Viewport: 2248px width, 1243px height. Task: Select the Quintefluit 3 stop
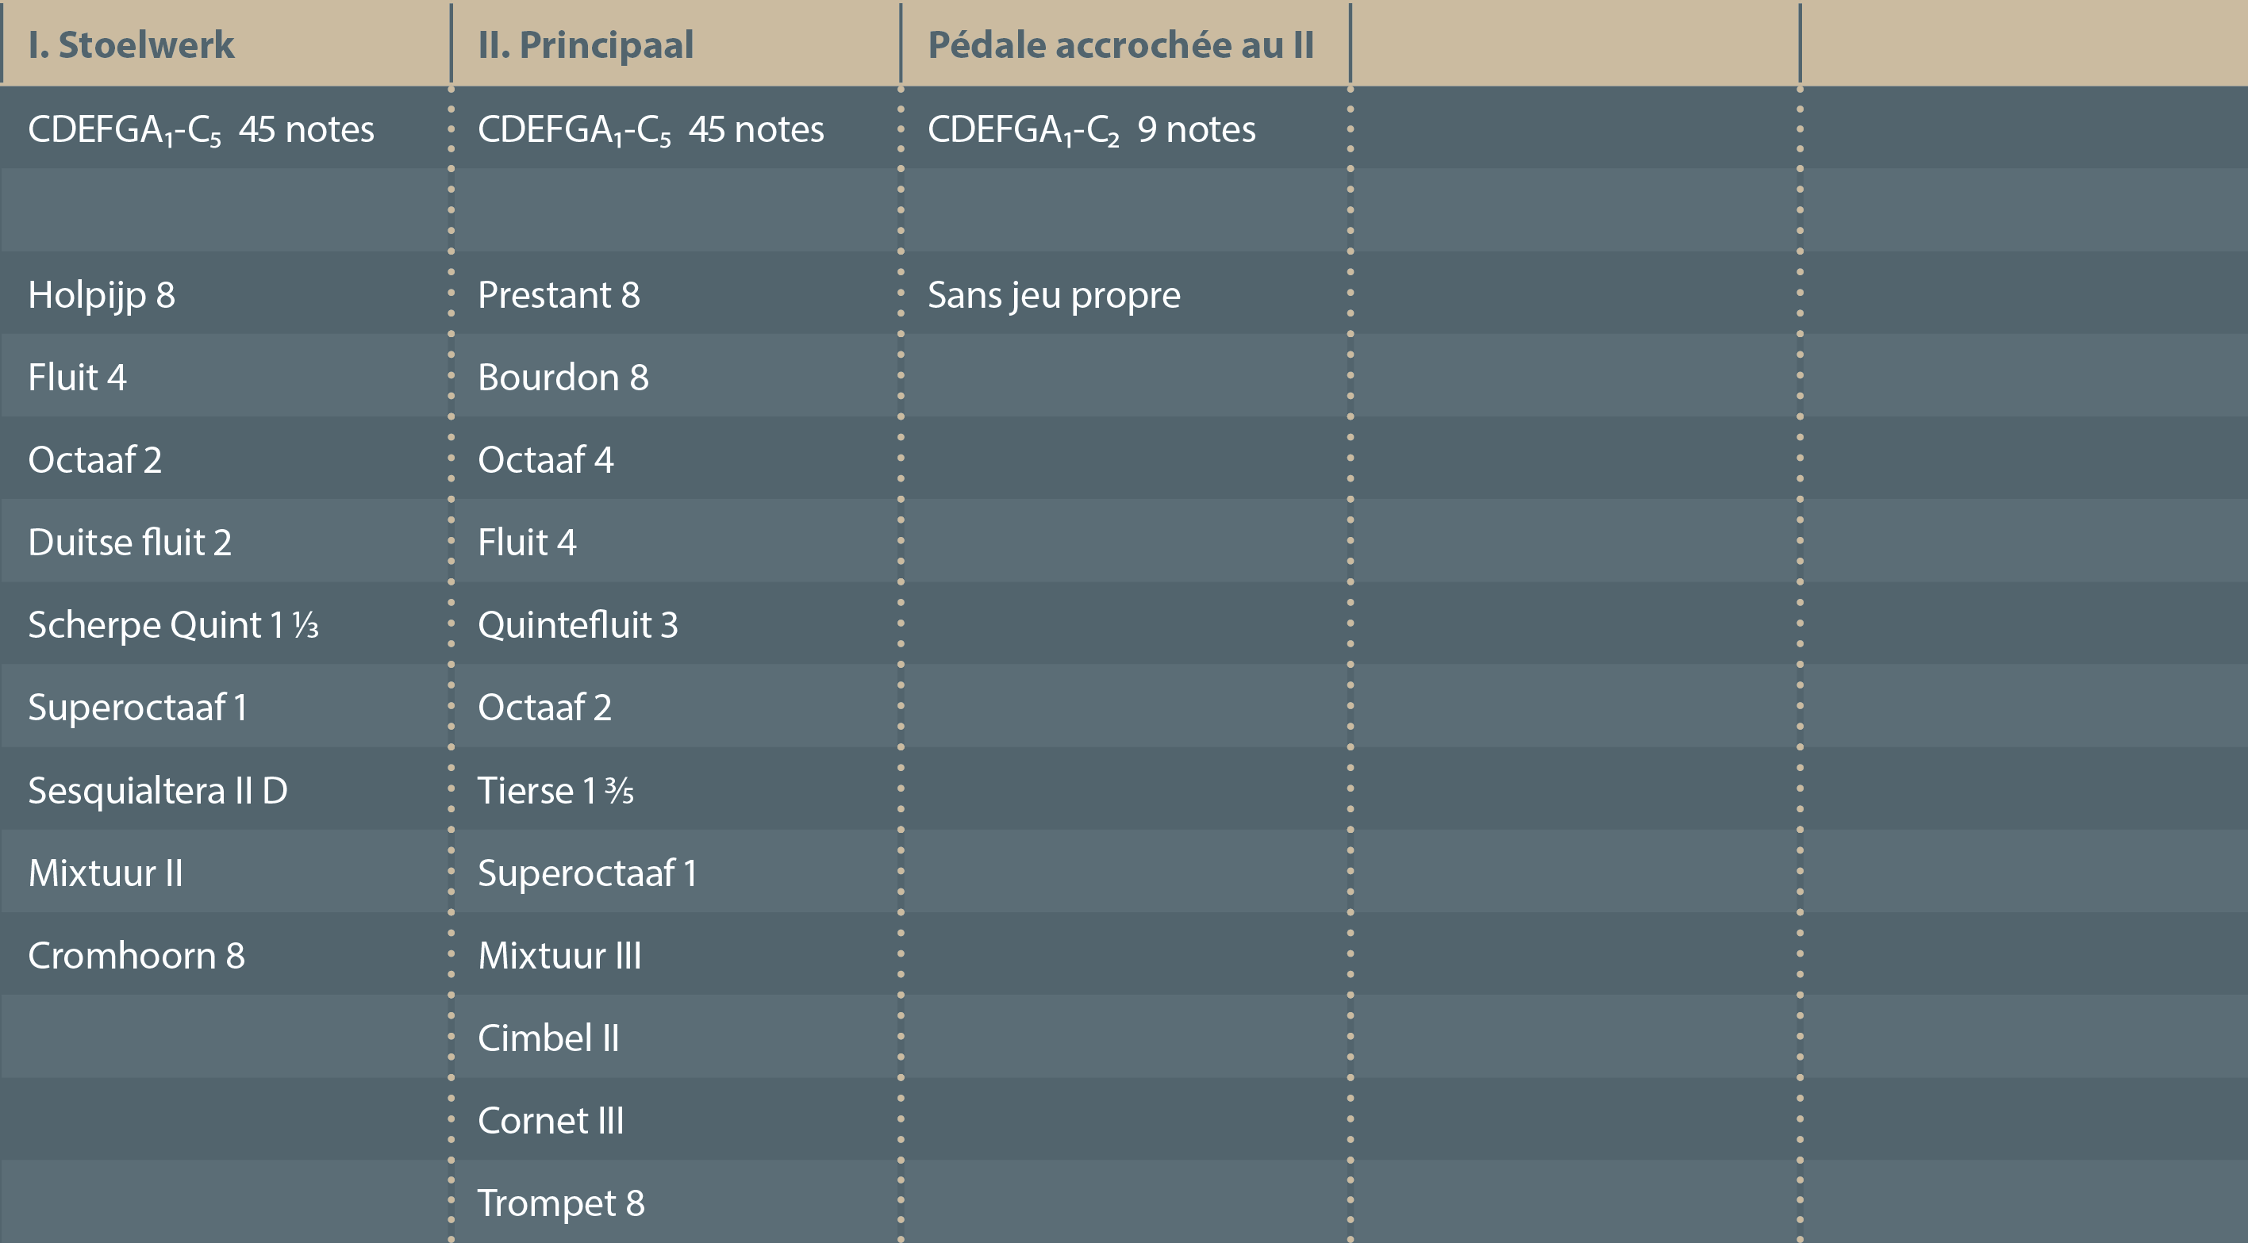577,625
